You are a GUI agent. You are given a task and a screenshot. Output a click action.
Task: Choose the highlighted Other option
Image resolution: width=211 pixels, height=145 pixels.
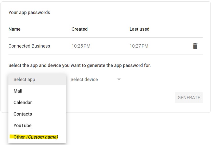[x=19, y=137]
